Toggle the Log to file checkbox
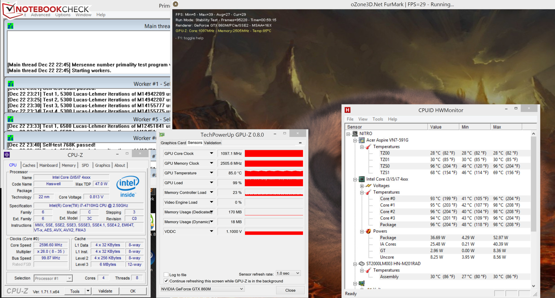The width and height of the screenshot is (555, 298). (x=166, y=275)
